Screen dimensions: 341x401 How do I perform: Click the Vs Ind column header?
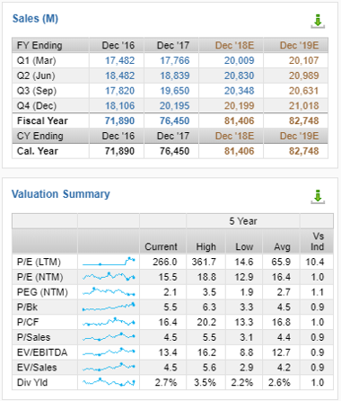click(317, 241)
